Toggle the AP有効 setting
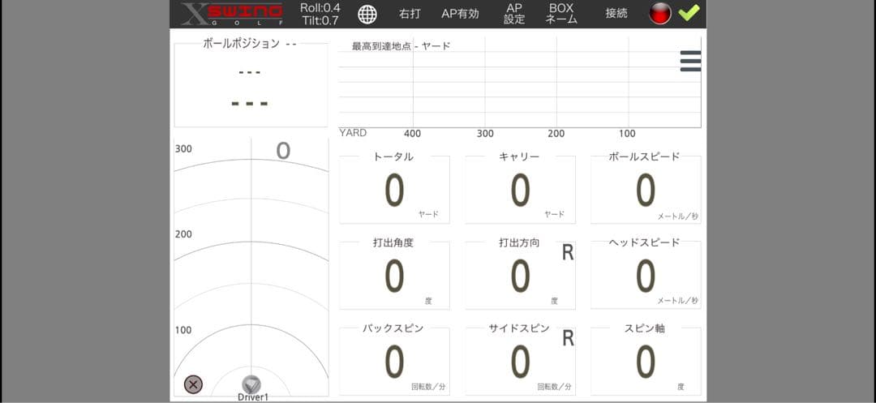876x403 pixels. click(460, 14)
